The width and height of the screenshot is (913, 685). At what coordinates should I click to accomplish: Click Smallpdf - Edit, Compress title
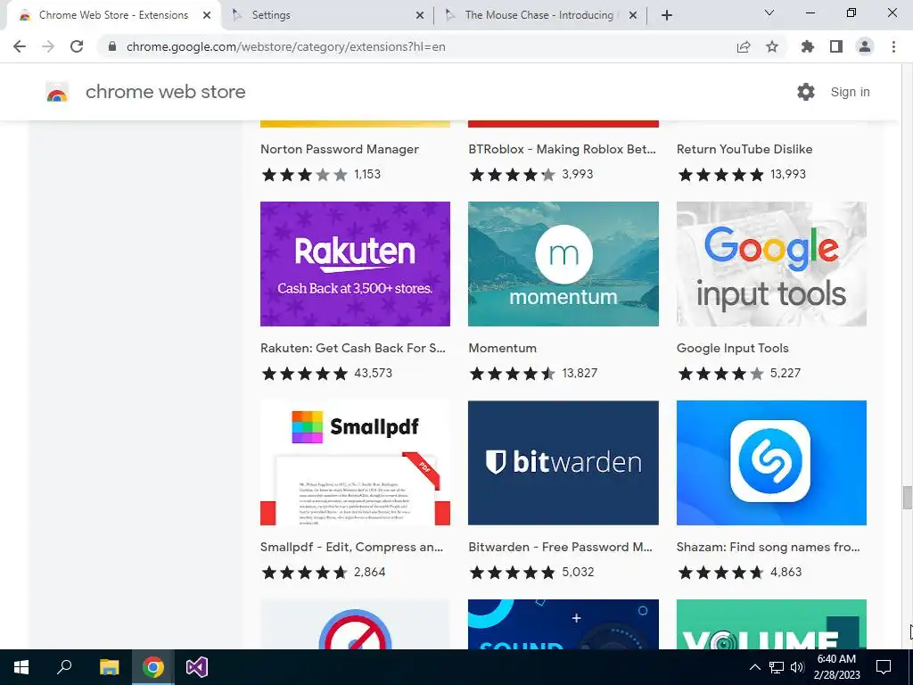pos(351,547)
